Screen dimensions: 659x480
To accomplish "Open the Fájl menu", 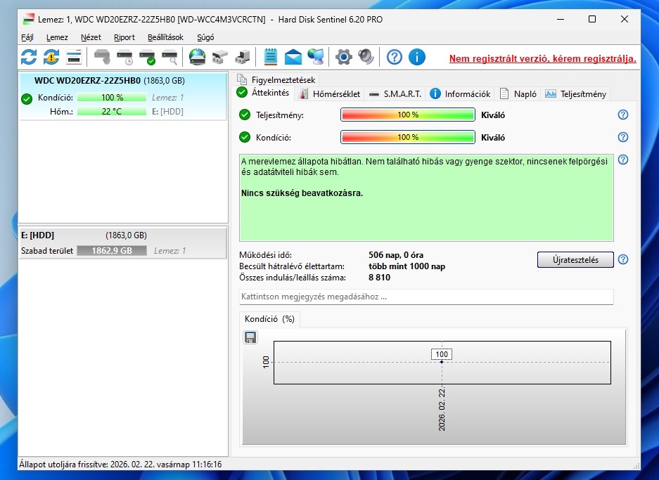I will (x=27, y=37).
